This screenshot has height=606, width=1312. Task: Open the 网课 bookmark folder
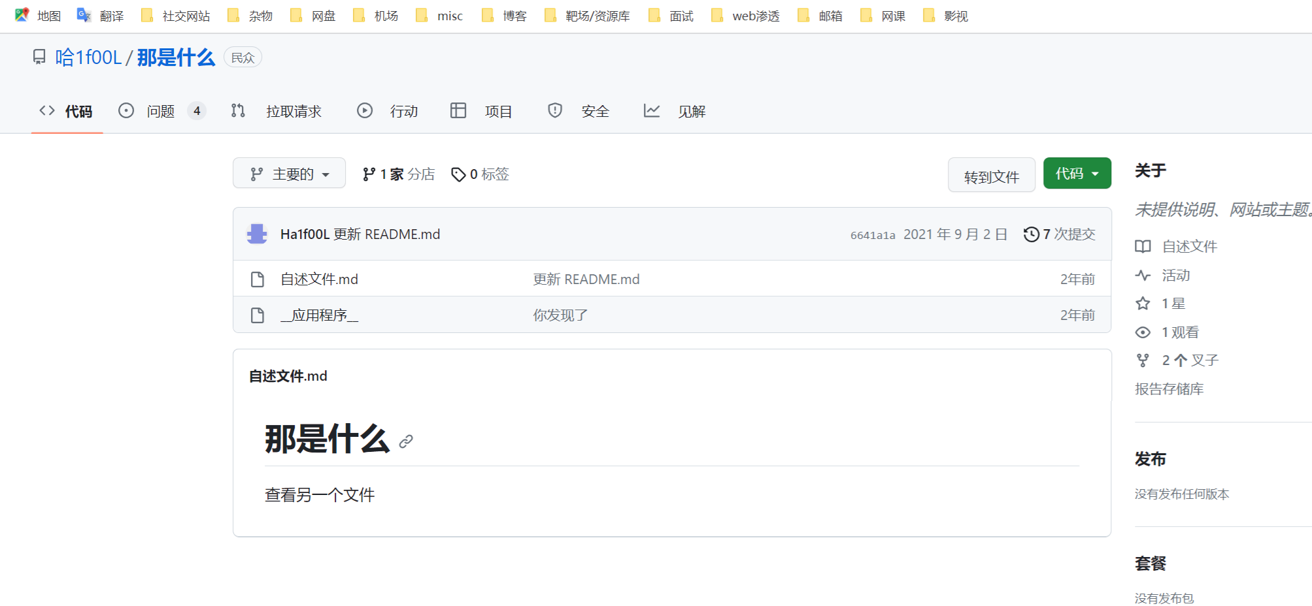(x=883, y=16)
